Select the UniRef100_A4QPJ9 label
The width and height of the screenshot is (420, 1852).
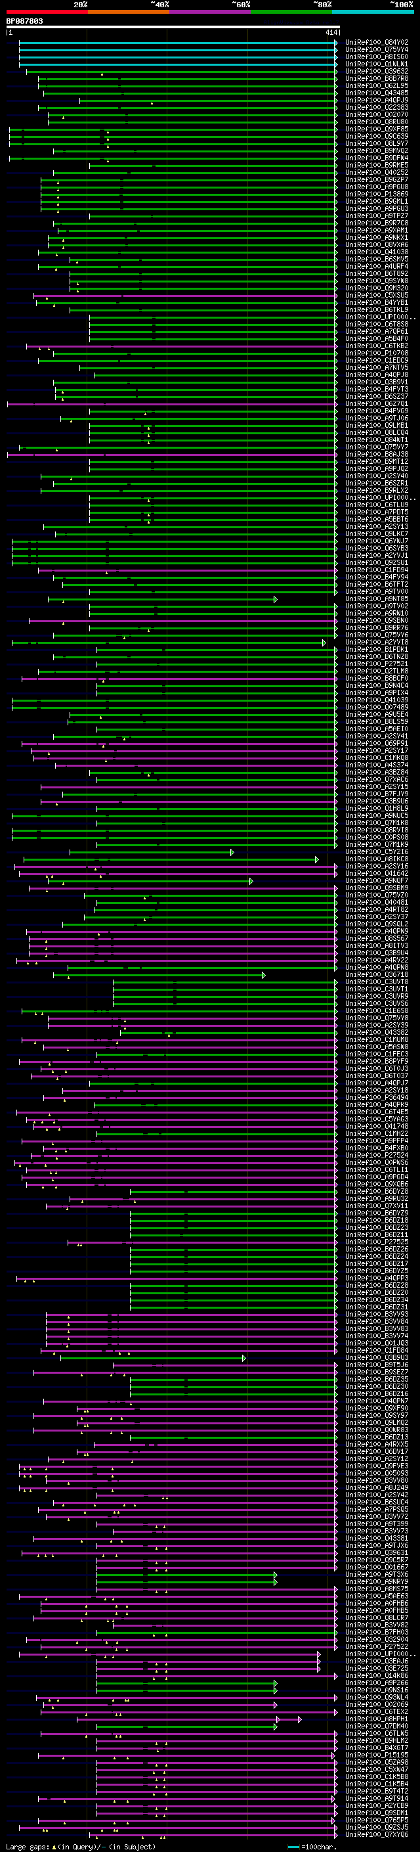tap(376, 100)
